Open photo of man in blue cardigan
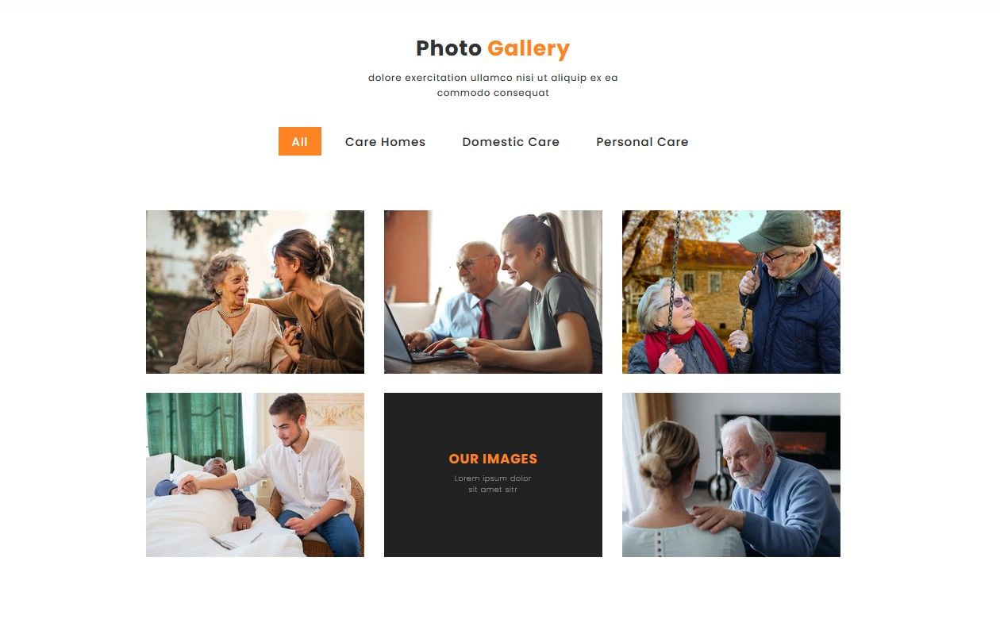This screenshot has width=1000, height=638. [731, 475]
